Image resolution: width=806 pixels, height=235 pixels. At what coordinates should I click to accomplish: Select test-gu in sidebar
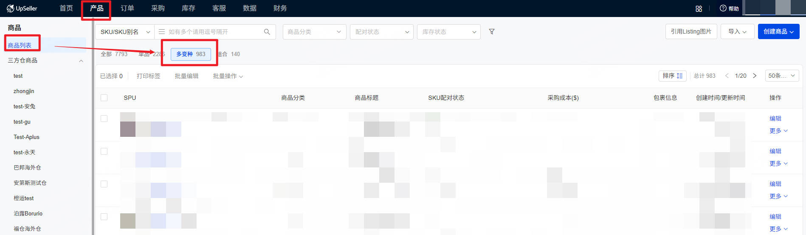tap(22, 122)
